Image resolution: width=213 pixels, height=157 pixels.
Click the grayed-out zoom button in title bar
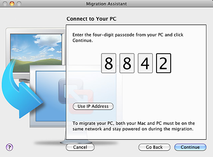19,3
